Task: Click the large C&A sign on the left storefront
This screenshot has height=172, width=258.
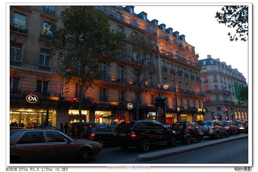Action: (32, 99)
